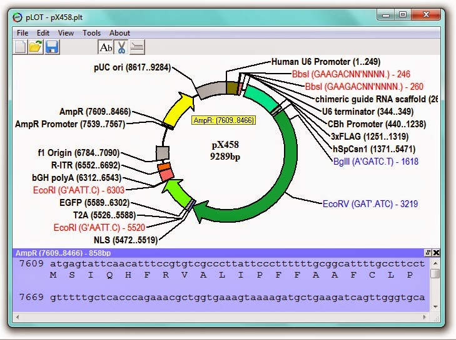Click the pLOT app icon in title bar
This screenshot has height=340, width=456.
click(x=18, y=17)
